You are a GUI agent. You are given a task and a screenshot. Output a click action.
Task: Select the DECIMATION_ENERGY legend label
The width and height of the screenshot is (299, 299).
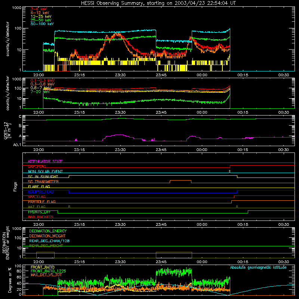(x=48, y=231)
